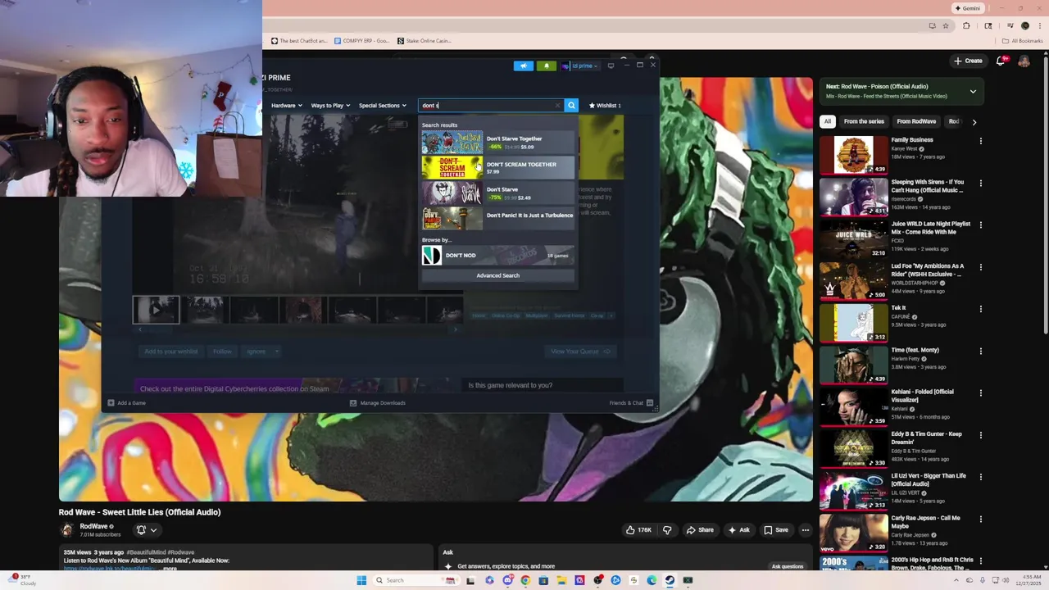The height and width of the screenshot is (590, 1049).
Task: Expand Special Sections dropdown
Action: point(382,105)
